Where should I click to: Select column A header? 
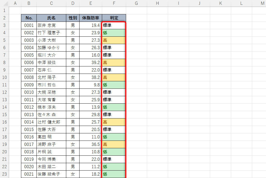click(x=15, y=3)
